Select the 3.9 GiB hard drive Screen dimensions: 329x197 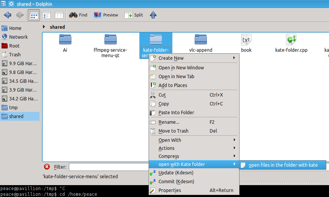20,90
